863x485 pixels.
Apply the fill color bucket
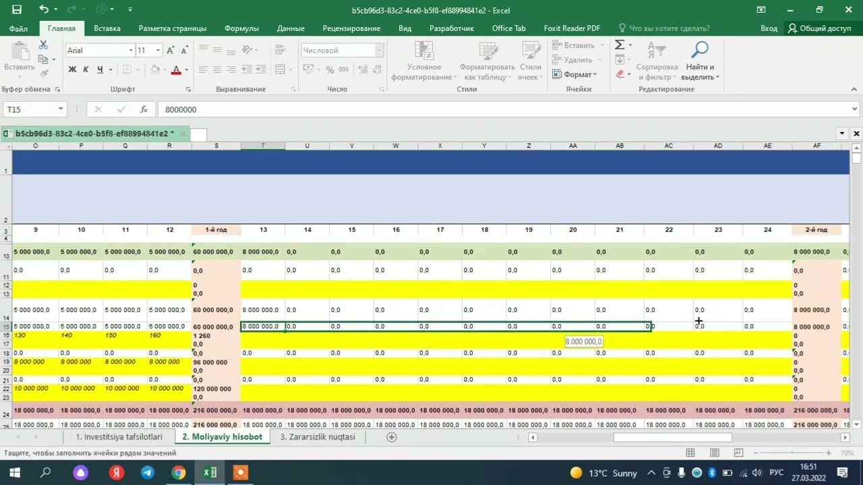coord(155,69)
